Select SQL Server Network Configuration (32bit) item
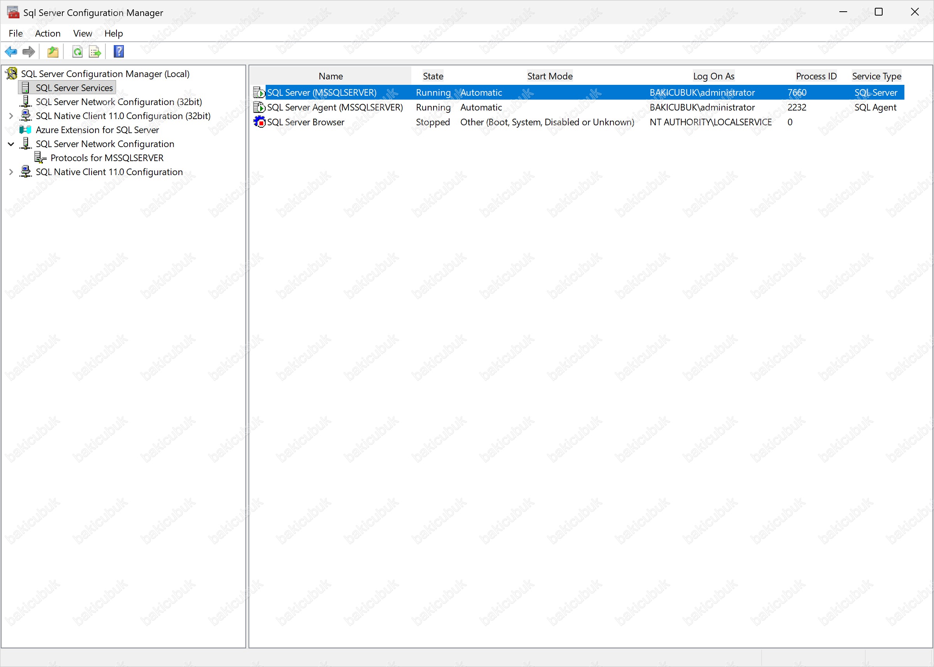The width and height of the screenshot is (934, 667). coord(119,102)
